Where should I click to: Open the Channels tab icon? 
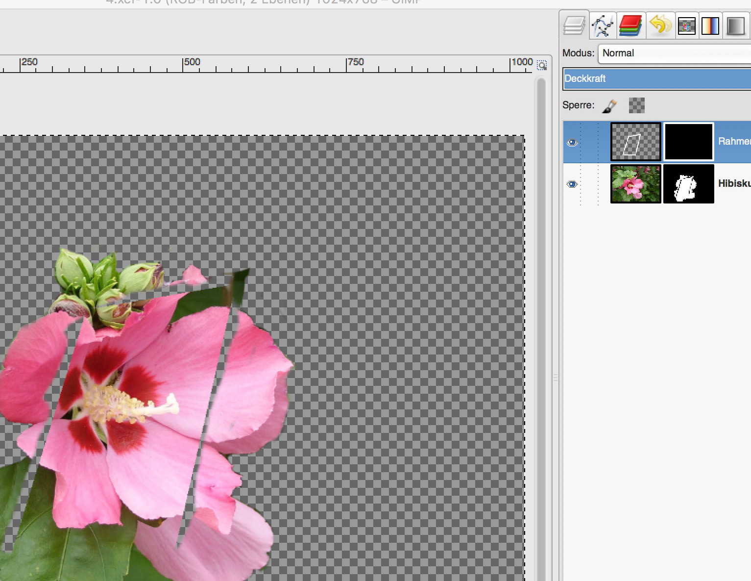click(x=630, y=25)
